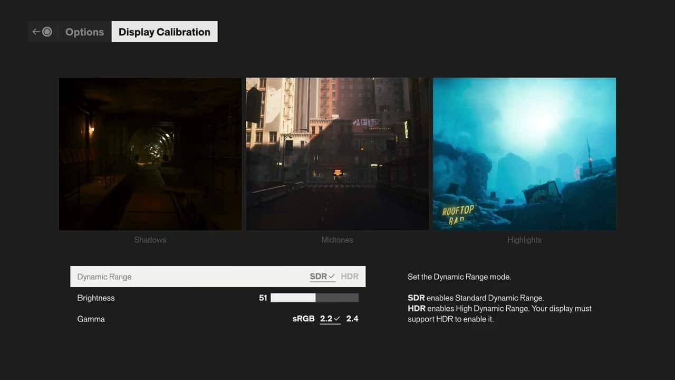This screenshot has width=675, height=380.
Task: Select the Gamma setting label
Action: 91,319
